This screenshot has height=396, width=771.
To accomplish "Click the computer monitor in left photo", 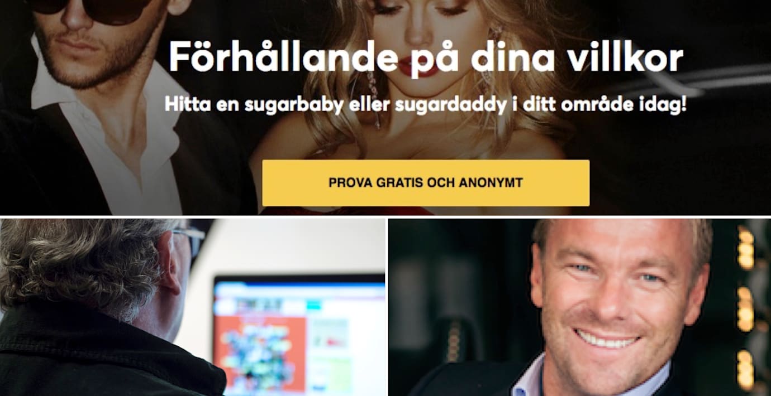I will tap(298, 335).
